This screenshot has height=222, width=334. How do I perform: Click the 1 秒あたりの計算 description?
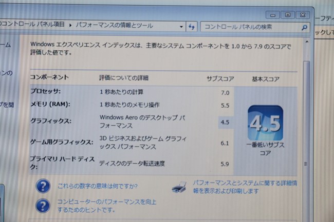[x=122, y=92]
